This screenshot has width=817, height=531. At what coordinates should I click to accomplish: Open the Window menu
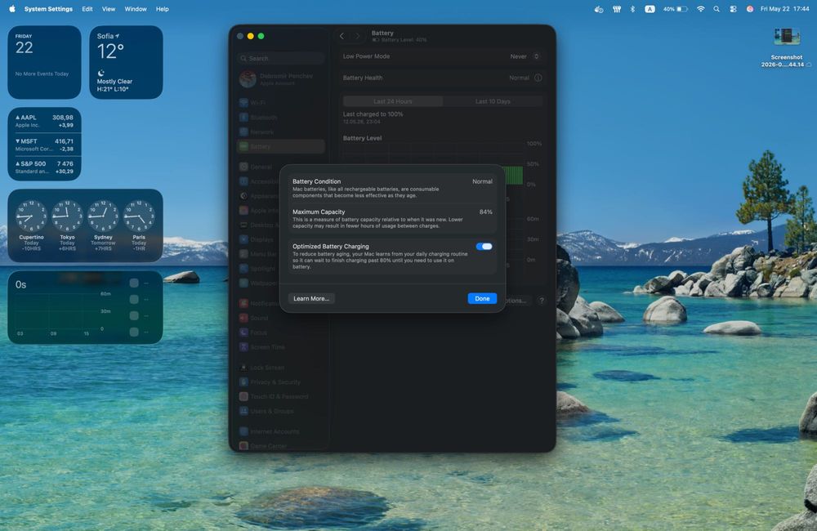tap(136, 9)
